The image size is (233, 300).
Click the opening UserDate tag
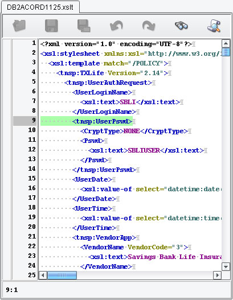coord(92,180)
